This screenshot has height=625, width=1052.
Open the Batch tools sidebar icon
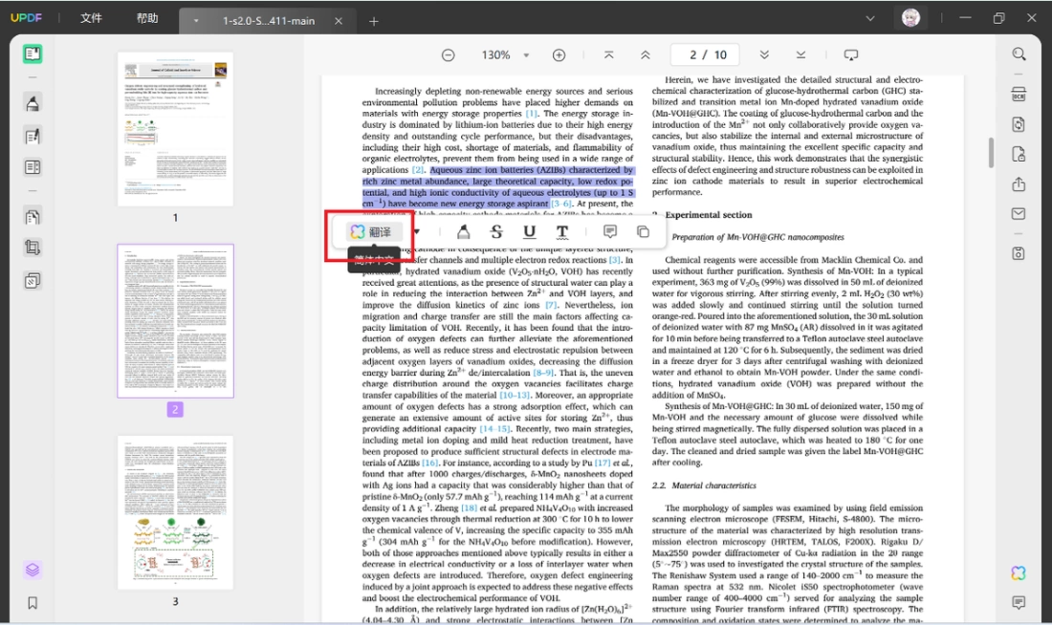click(33, 280)
